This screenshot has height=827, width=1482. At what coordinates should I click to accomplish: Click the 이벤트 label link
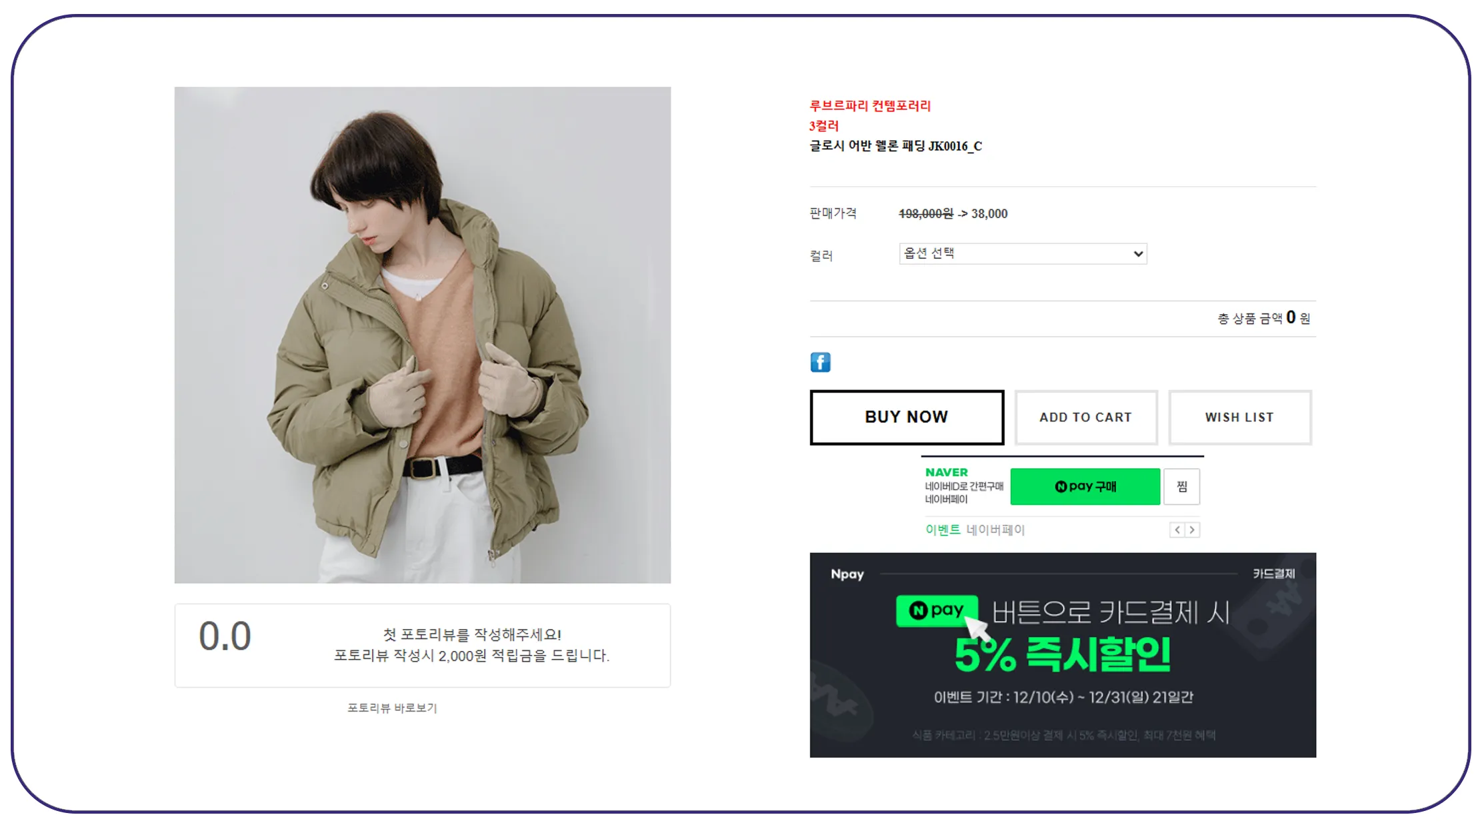(943, 530)
